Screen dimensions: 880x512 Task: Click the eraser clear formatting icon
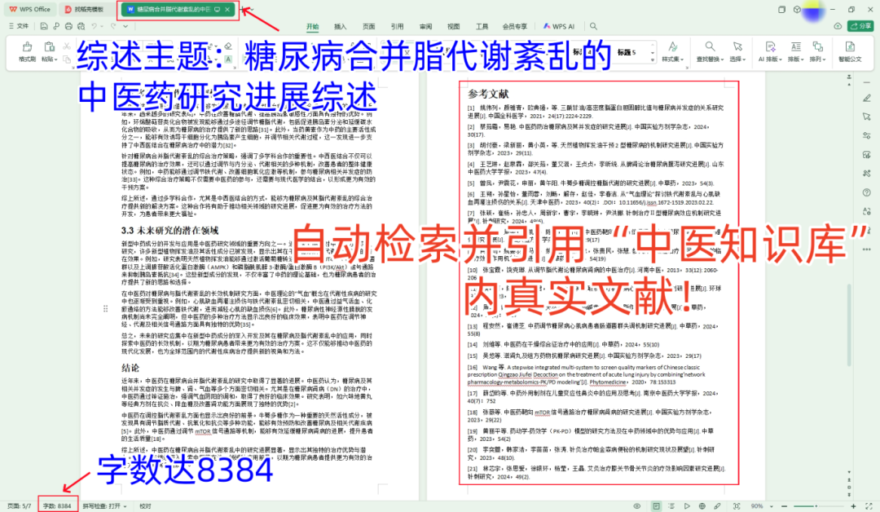[228, 46]
